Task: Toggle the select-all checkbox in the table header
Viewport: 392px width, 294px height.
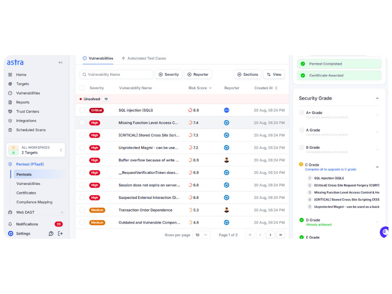Action: 82,88
